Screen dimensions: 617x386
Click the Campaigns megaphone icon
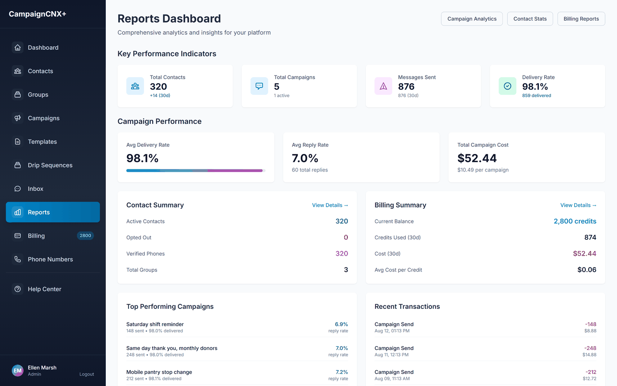click(x=18, y=118)
